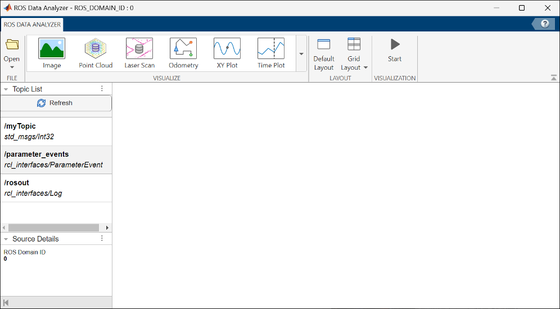Click the ROS Domain ID label

pos(25,252)
